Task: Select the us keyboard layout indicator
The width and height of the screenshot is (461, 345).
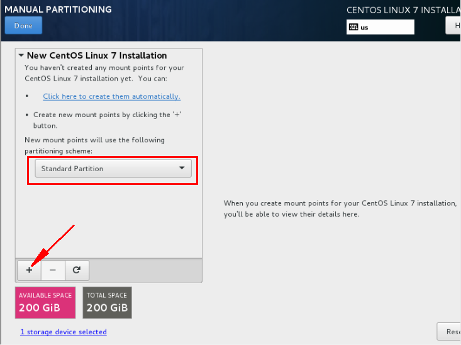Action: click(x=380, y=27)
